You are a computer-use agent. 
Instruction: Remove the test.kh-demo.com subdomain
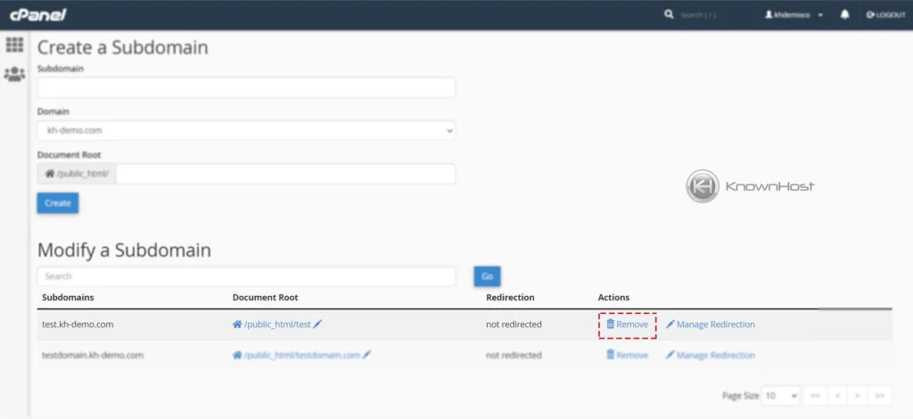pos(628,325)
